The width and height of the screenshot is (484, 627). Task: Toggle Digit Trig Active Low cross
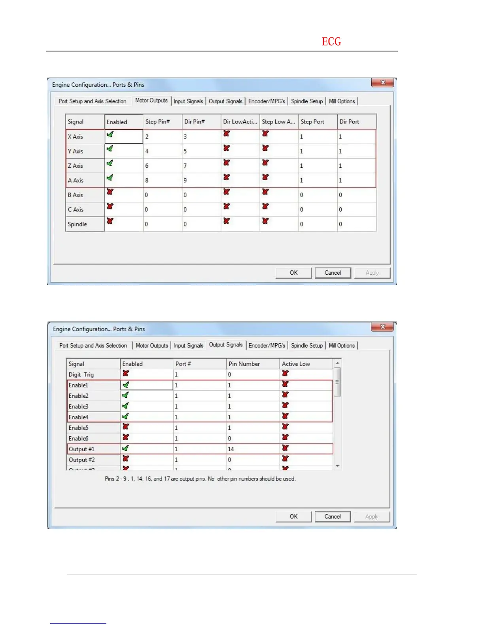[x=285, y=373]
